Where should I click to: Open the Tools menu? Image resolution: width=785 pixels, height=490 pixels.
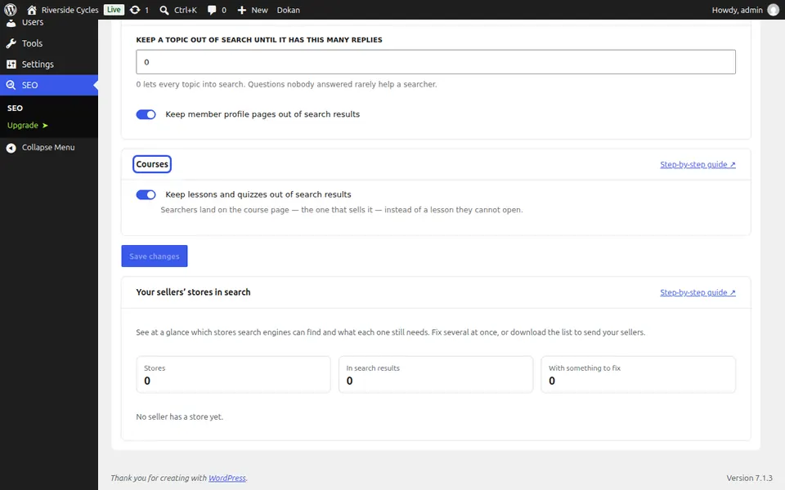(x=49, y=43)
